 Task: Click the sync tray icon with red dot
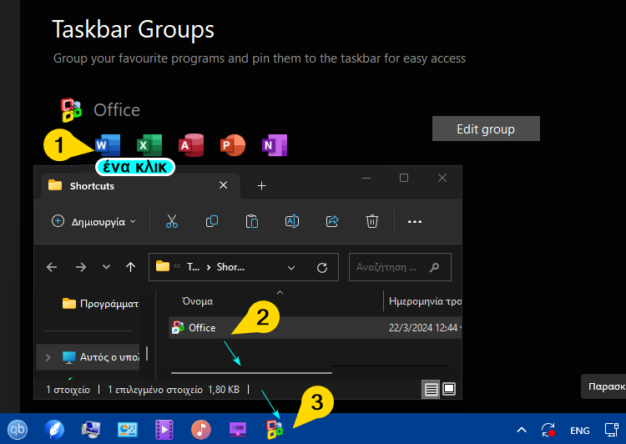548,430
